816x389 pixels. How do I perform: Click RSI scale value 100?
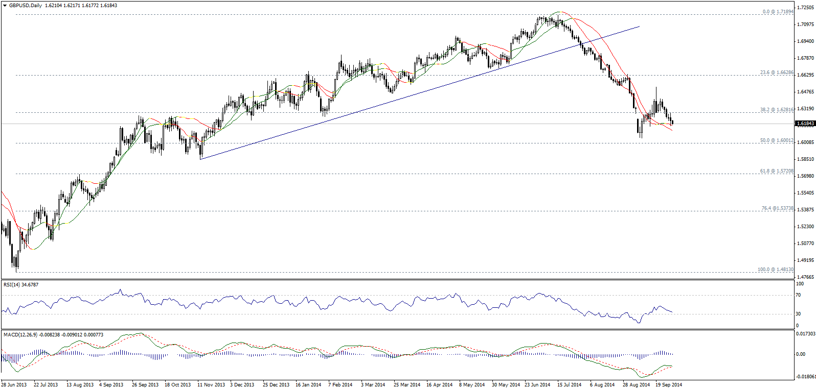800,284
